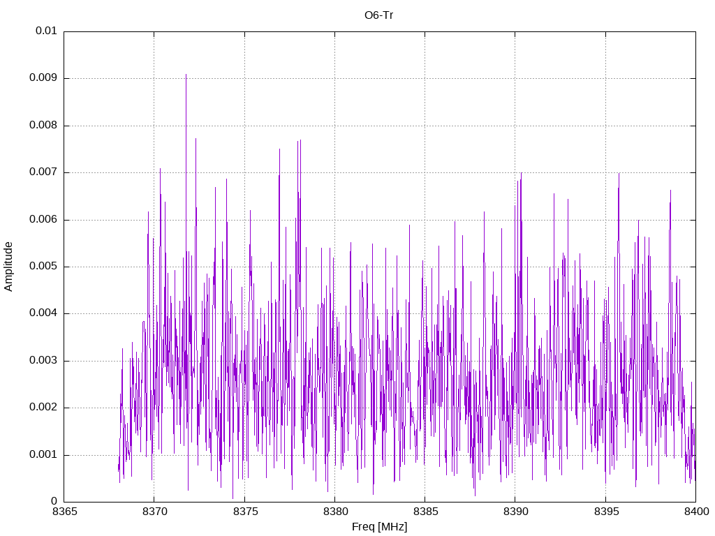Click the 0.002 y-axis tick label
This screenshot has height=536, width=715.
[x=43, y=408]
